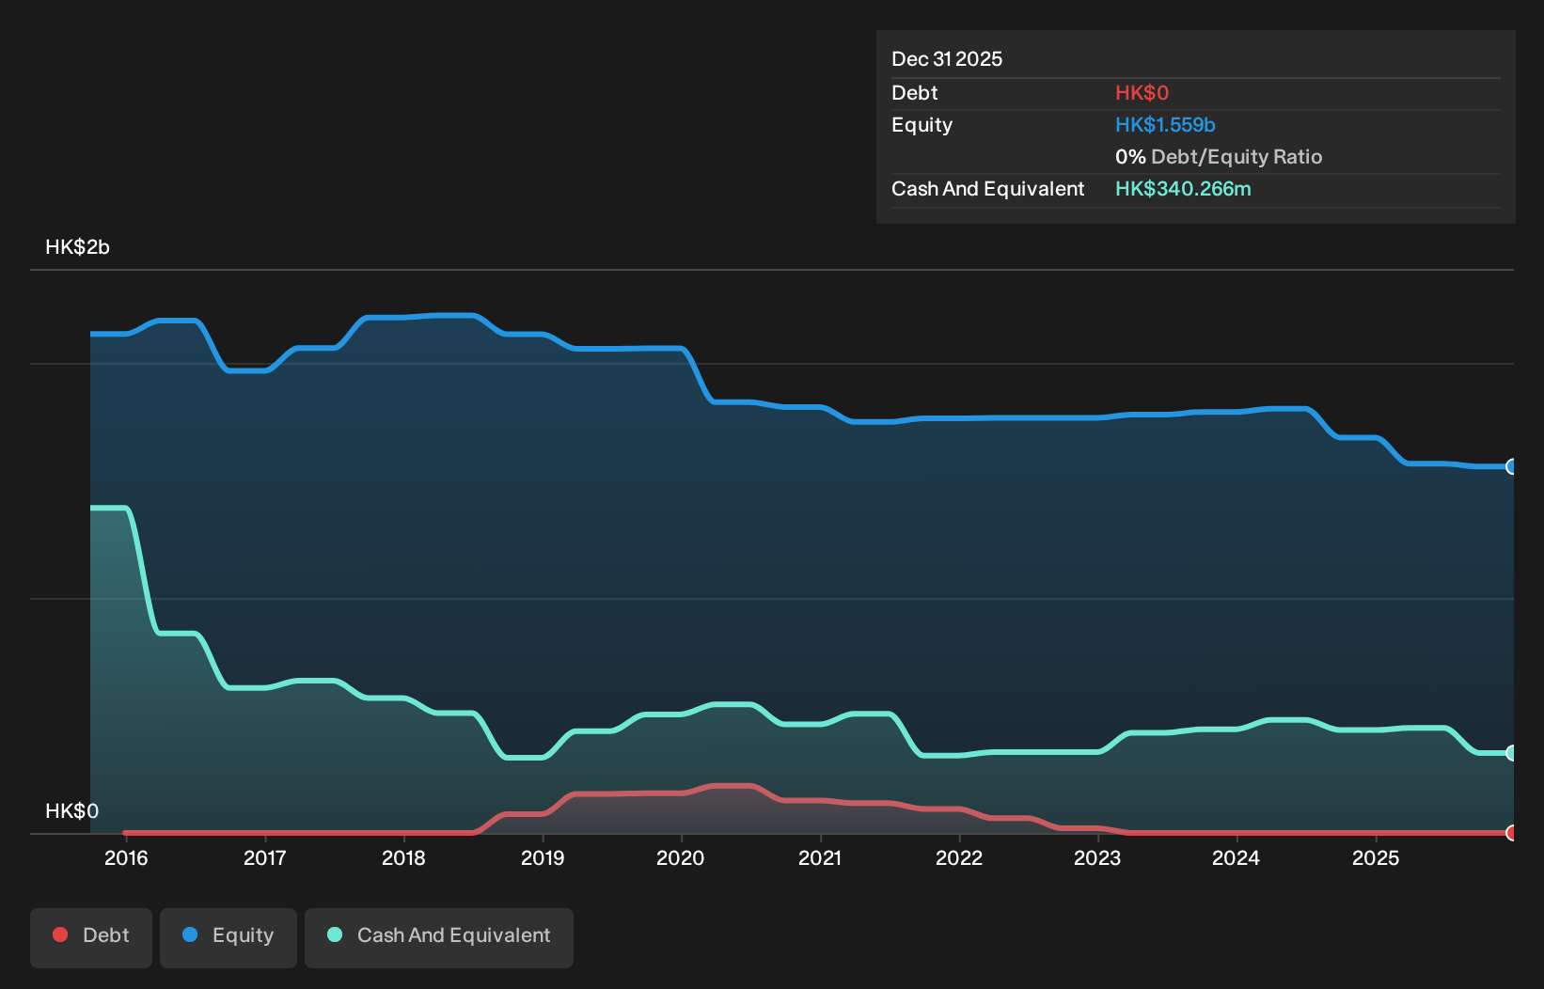
Task: Click the 2020 x-axis label
Action: [x=681, y=858]
